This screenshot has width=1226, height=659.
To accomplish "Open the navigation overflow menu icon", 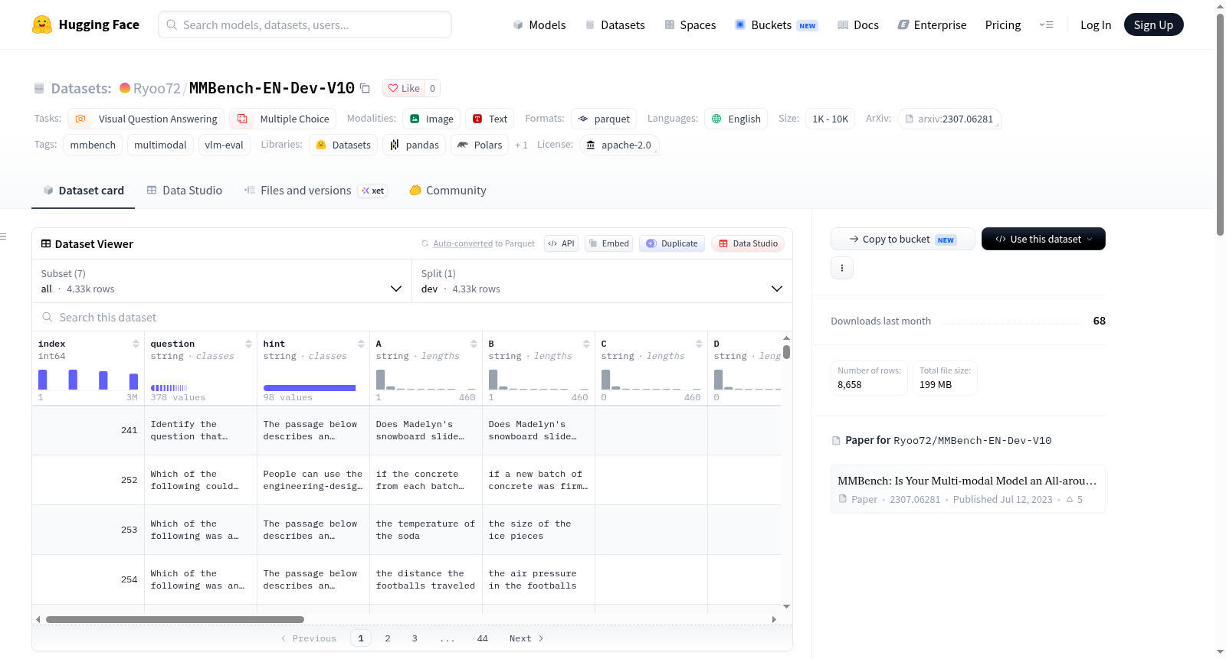I will click(x=1046, y=24).
